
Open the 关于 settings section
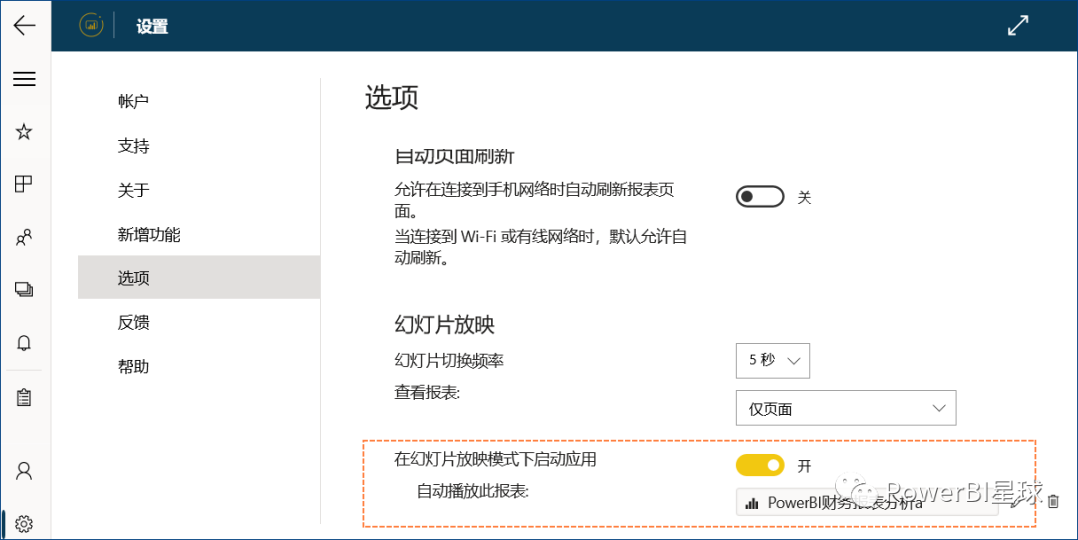click(x=200, y=190)
